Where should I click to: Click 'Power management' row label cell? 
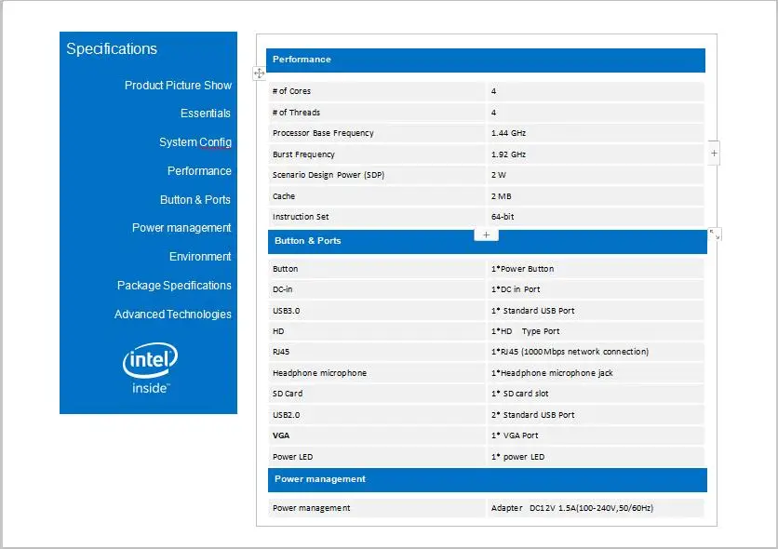point(377,508)
